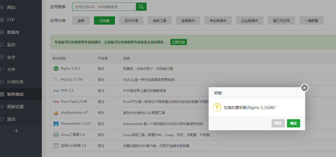
Task: Click the Memcached 1.5.22 name
Action: [76, 124]
